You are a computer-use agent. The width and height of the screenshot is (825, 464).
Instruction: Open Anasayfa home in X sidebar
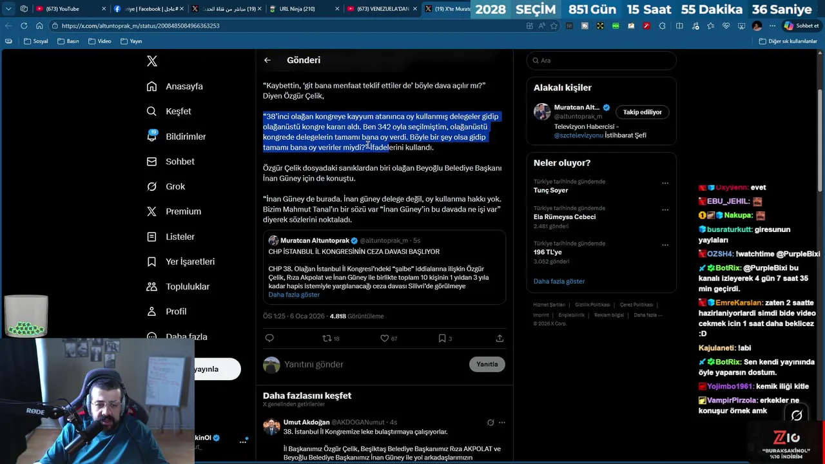click(x=175, y=86)
